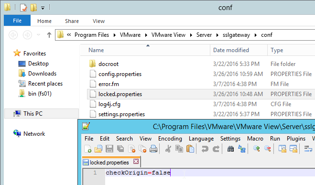Open the Language menu

coord(201,139)
